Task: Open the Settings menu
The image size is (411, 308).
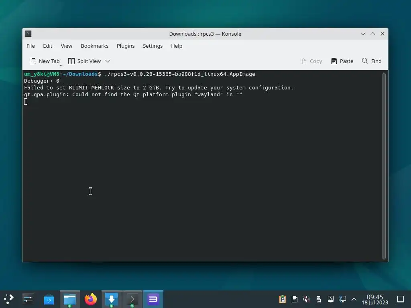Action: tap(153, 46)
